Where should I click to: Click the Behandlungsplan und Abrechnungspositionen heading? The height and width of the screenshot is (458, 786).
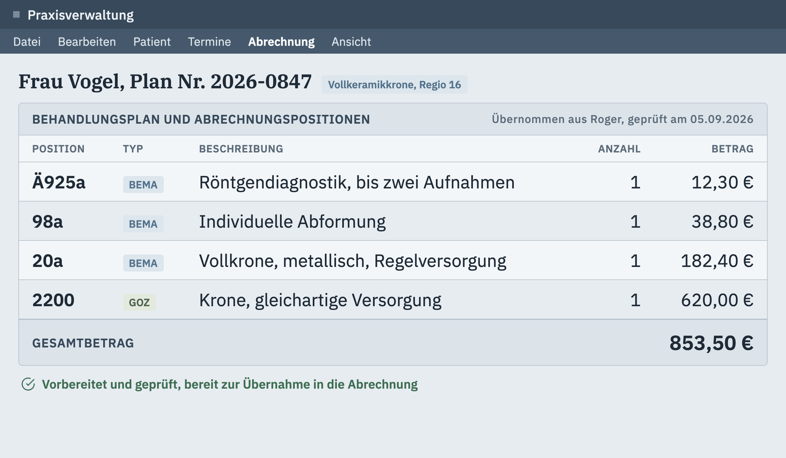(201, 119)
